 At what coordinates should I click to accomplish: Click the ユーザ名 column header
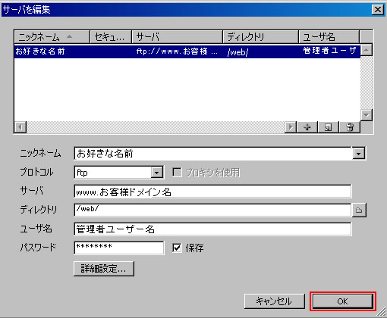[x=329, y=37]
